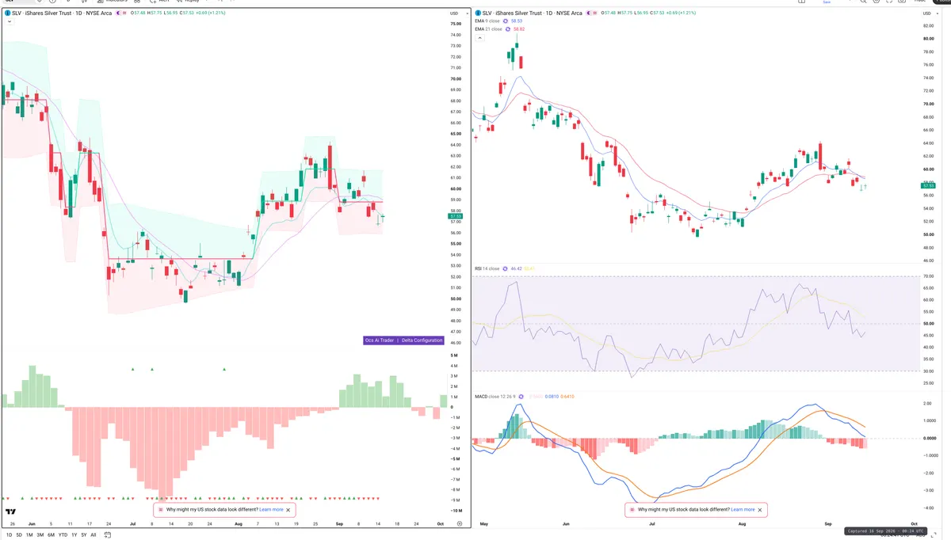Click the EMA 21 value 58.82
Viewport: 951px width, 540px height.
point(520,29)
